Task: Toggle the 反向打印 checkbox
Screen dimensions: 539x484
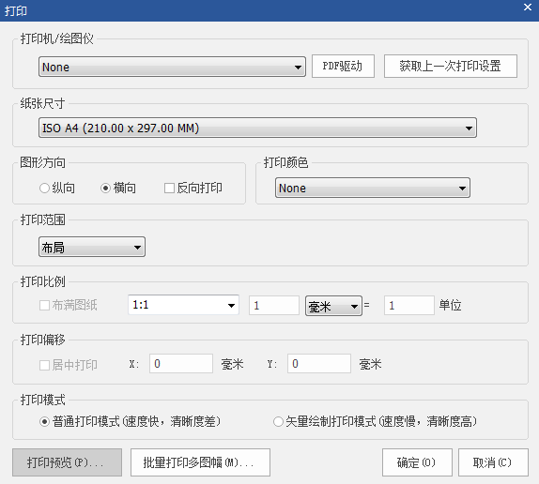Action: [x=169, y=189]
